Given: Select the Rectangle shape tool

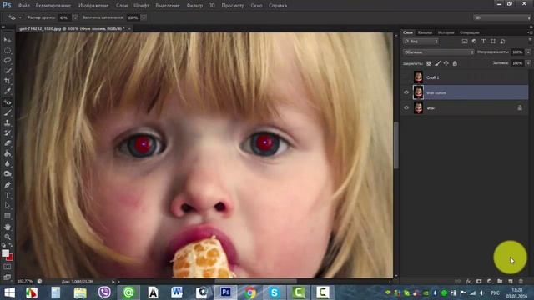Looking at the screenshot, I should [x=8, y=216].
